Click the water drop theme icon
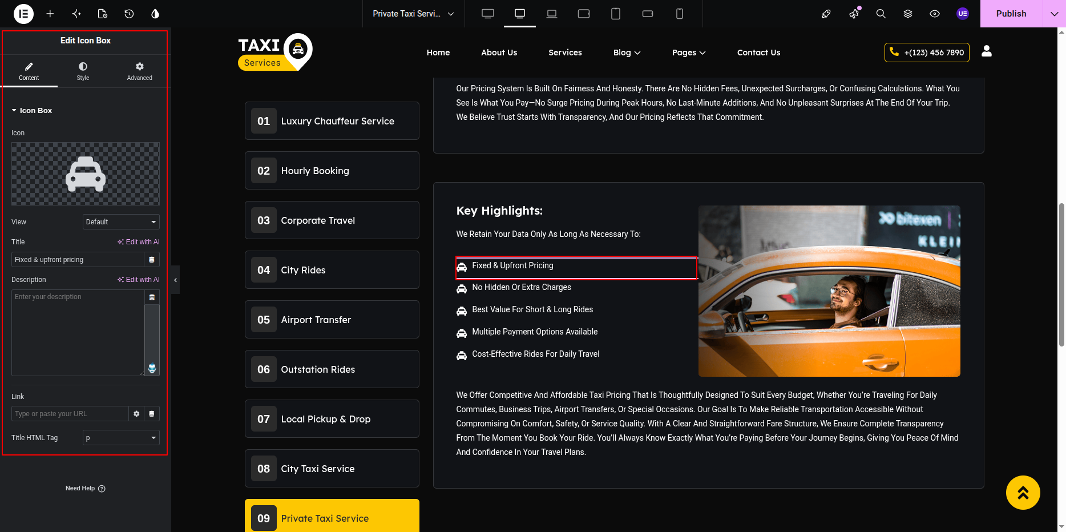 155,14
